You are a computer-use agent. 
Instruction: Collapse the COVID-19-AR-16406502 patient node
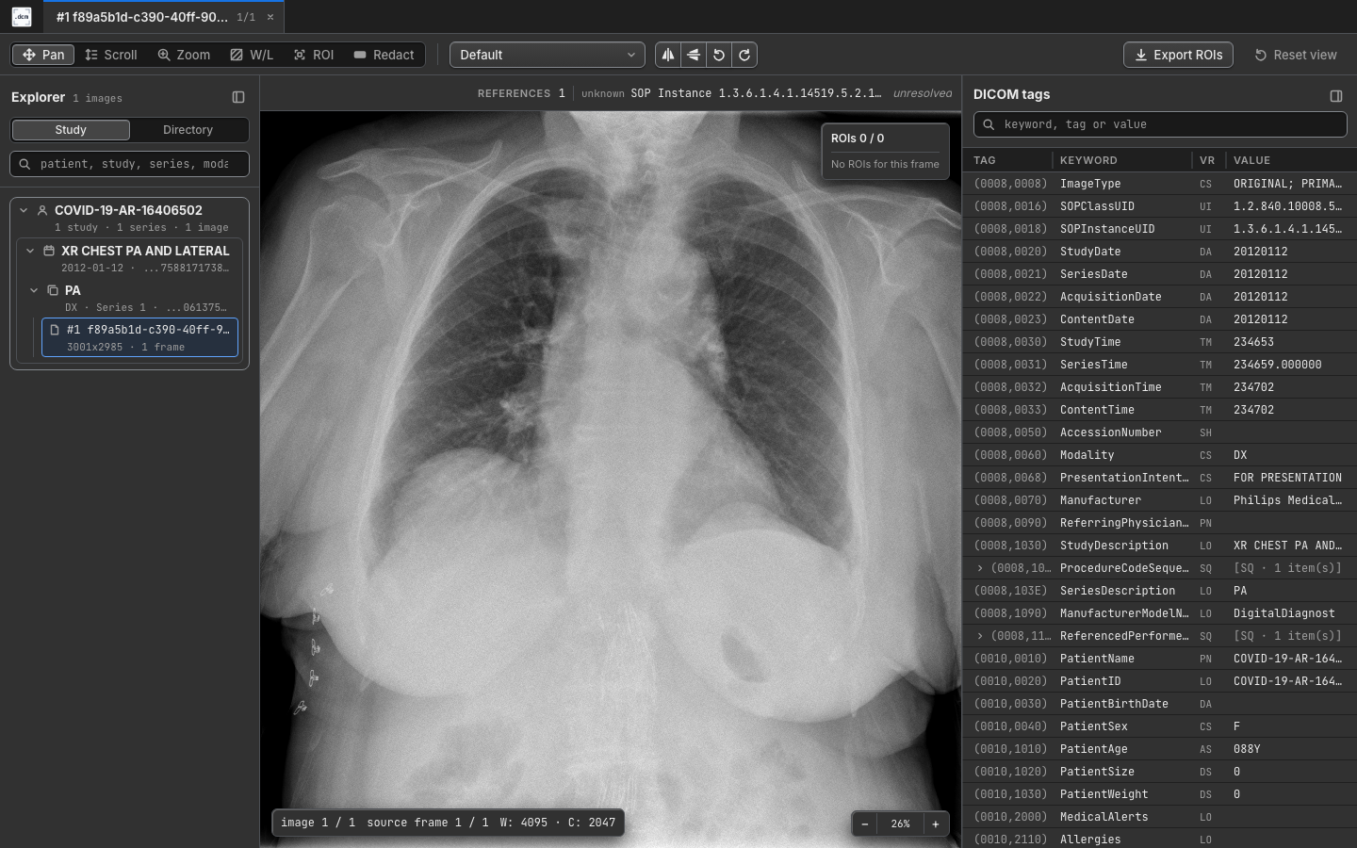(24, 210)
